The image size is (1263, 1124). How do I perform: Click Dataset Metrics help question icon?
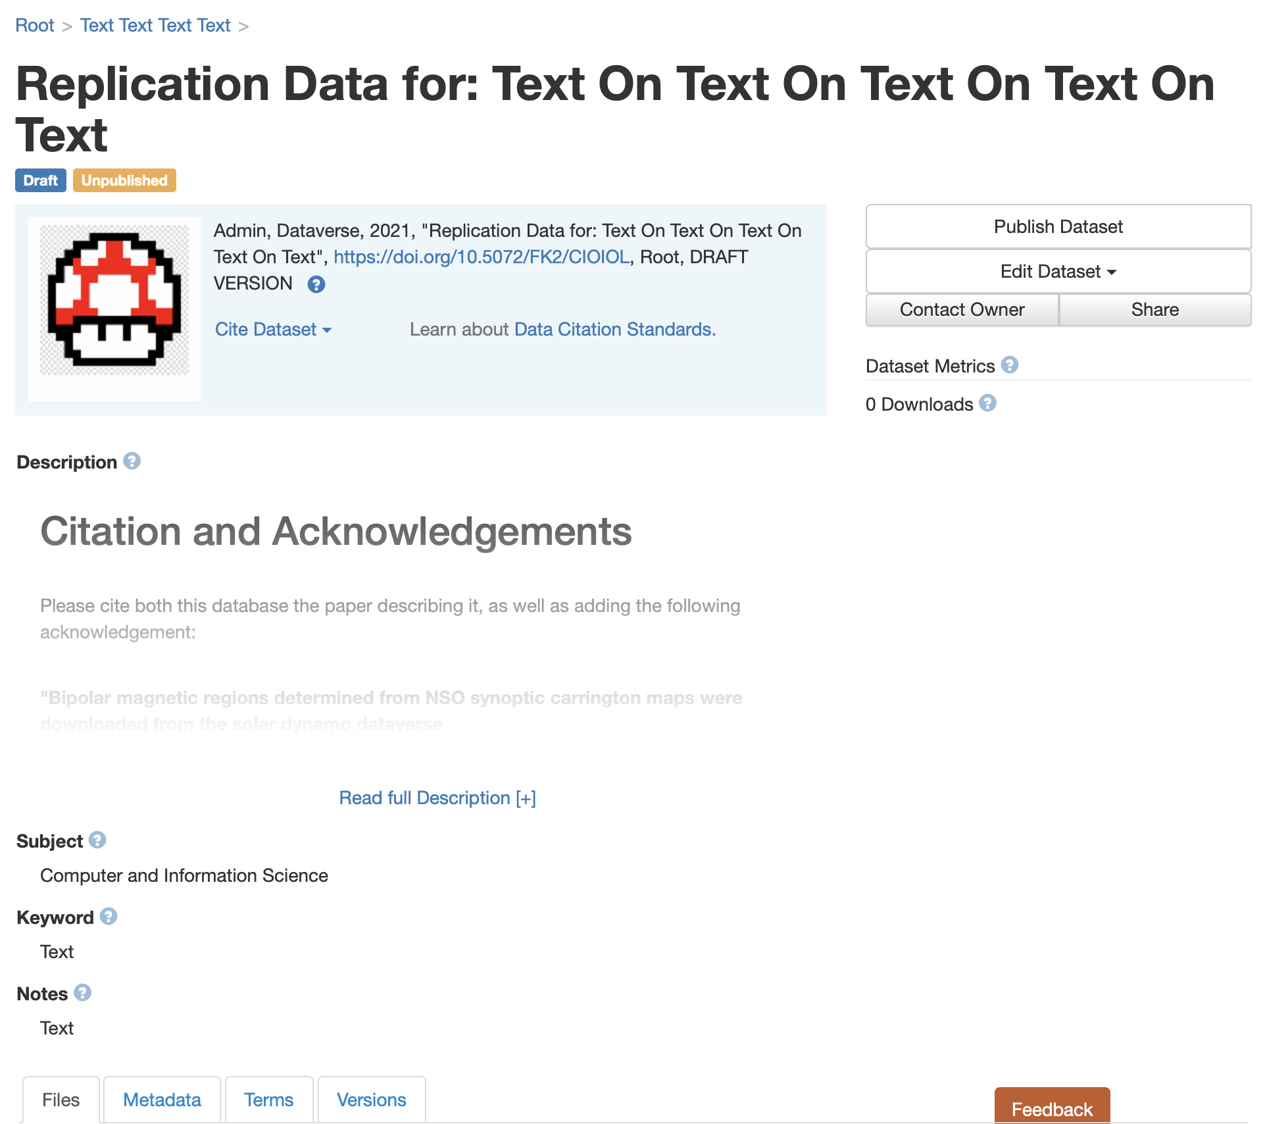[1009, 365]
